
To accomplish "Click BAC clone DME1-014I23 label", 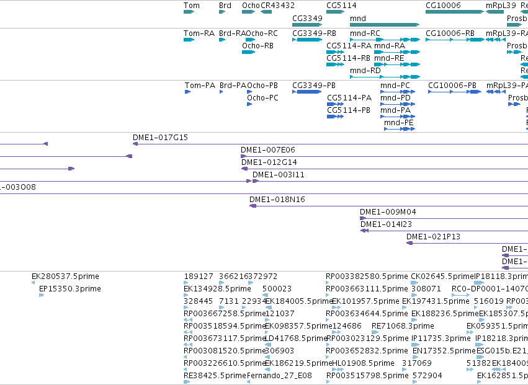I will pyautogui.click(x=386, y=224).
